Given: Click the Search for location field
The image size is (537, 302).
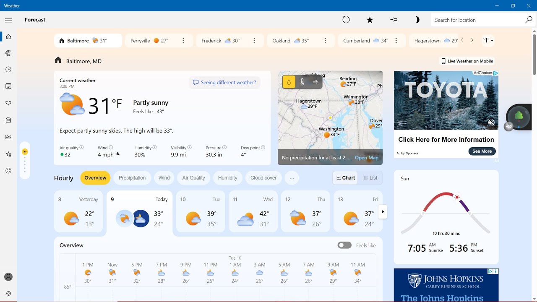Looking at the screenshot, I should pos(477,20).
